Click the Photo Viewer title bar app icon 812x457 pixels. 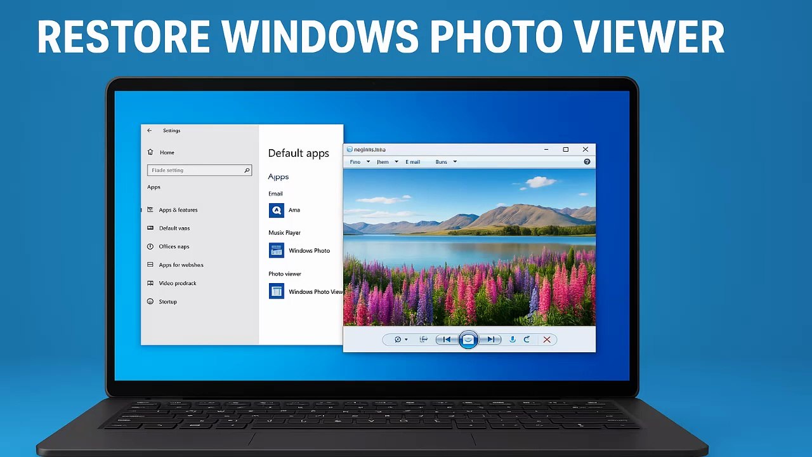[x=350, y=150]
